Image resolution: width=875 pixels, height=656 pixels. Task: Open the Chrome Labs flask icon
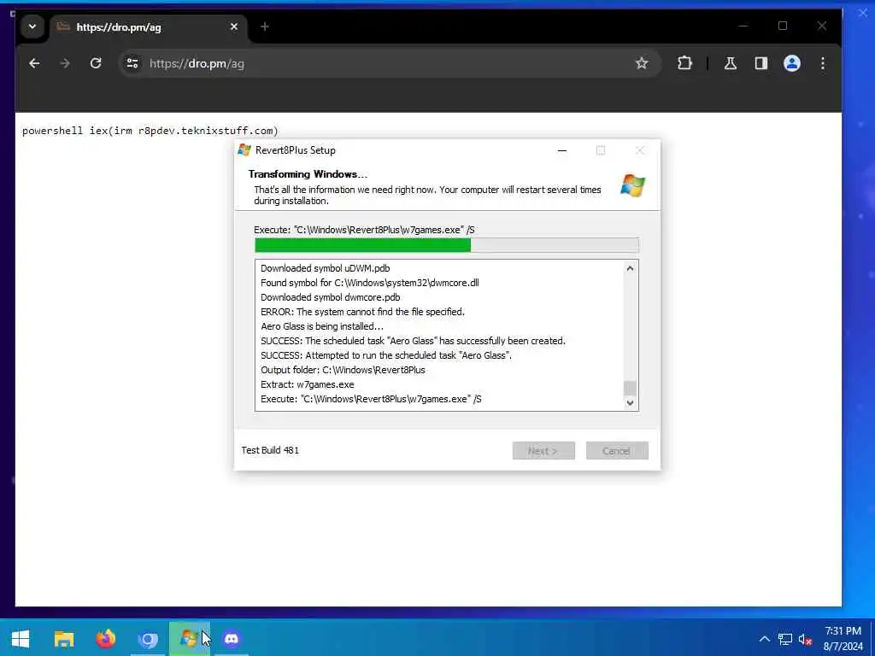click(731, 63)
